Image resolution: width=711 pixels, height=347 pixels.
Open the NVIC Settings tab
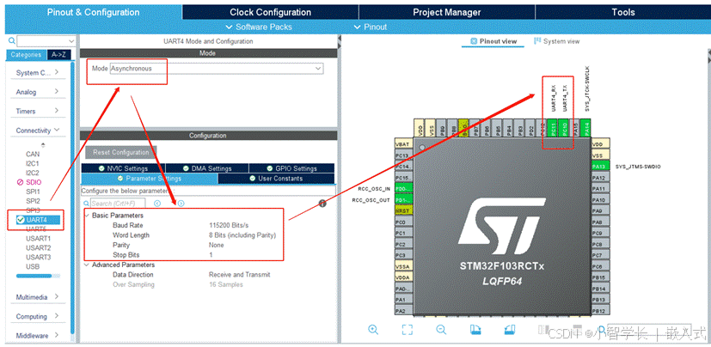pos(123,168)
